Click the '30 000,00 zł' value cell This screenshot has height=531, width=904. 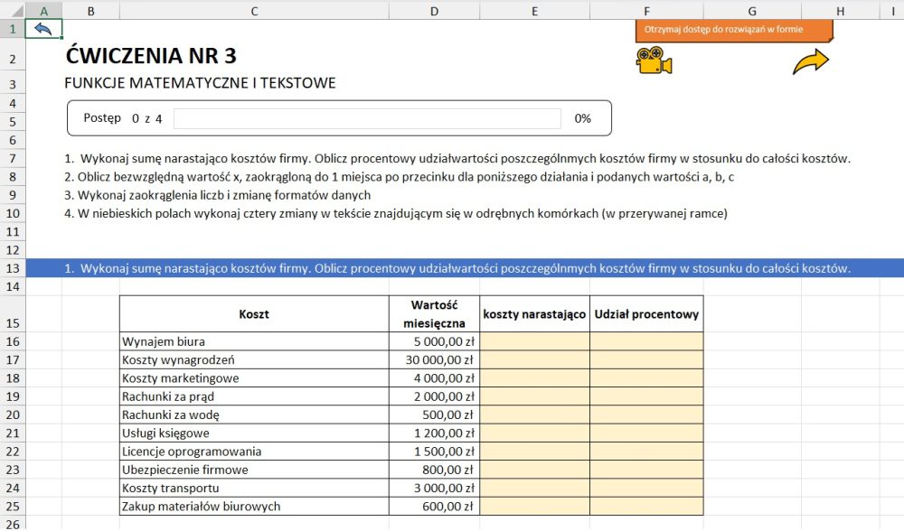[x=434, y=360]
